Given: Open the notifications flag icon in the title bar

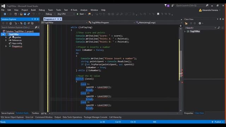Looking at the screenshot, I should click(x=167, y=6).
